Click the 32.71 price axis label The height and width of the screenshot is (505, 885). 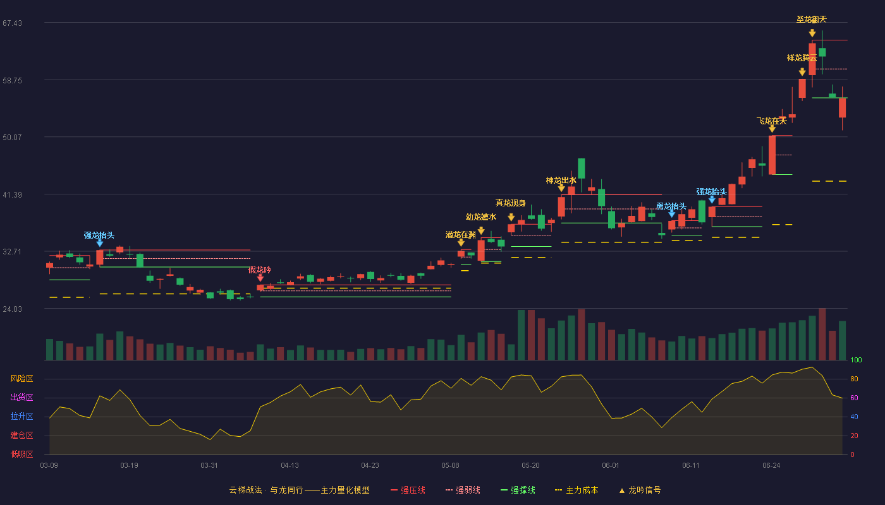coord(12,251)
